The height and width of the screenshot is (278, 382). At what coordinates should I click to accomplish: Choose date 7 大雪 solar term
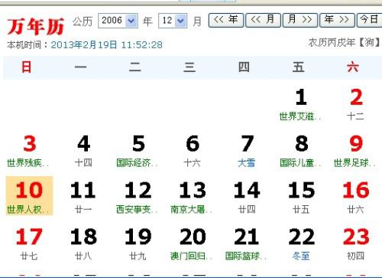(247, 151)
